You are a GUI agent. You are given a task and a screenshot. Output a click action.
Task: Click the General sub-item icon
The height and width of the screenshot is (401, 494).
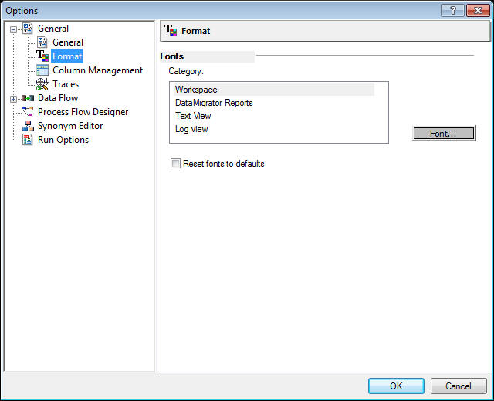click(42, 42)
